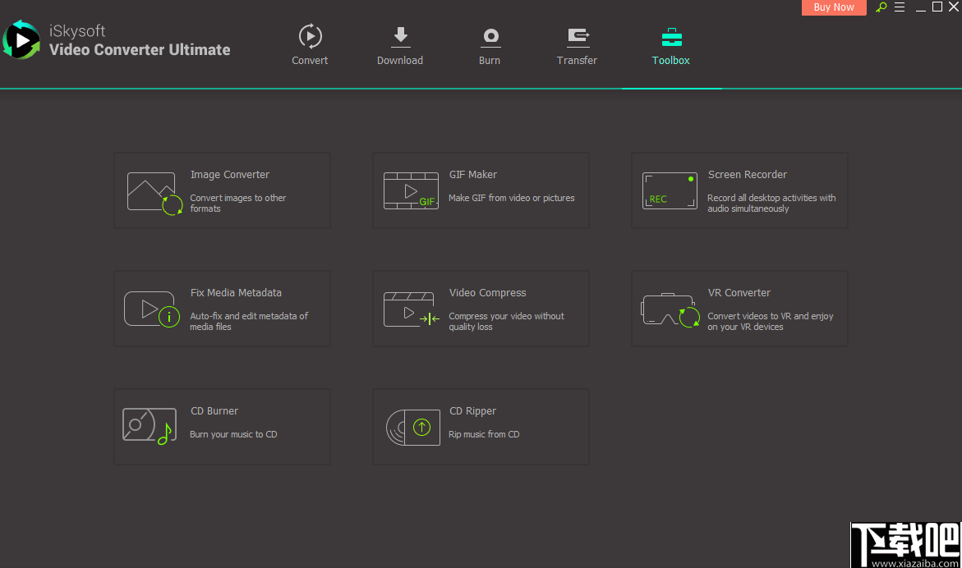Open the Image Converter picture icon
Viewport: 962px width, 568px height.
154,193
